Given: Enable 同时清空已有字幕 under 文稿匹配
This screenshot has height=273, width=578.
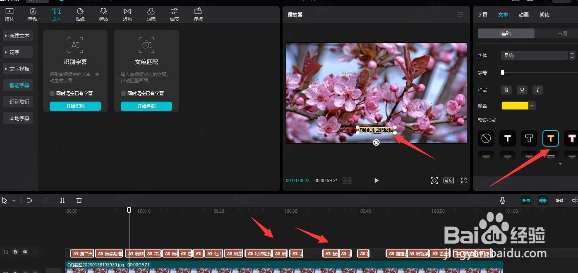Looking at the screenshot, I should [123, 93].
